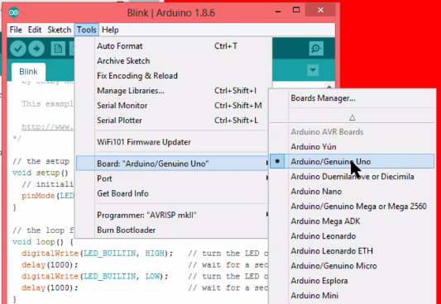Select Arduino/Genuino Micro board
Screen dimensions: 441x304
click(x=352, y=266)
